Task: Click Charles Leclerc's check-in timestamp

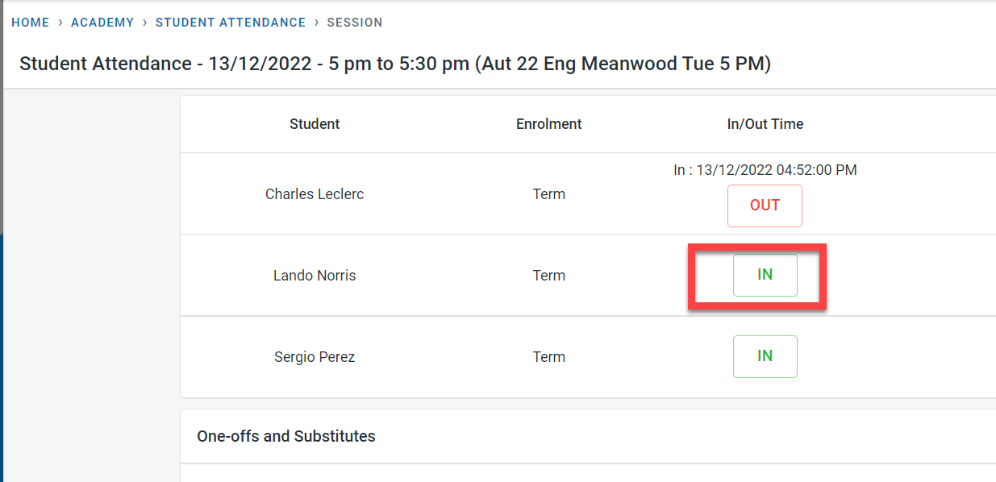Action: click(x=765, y=170)
